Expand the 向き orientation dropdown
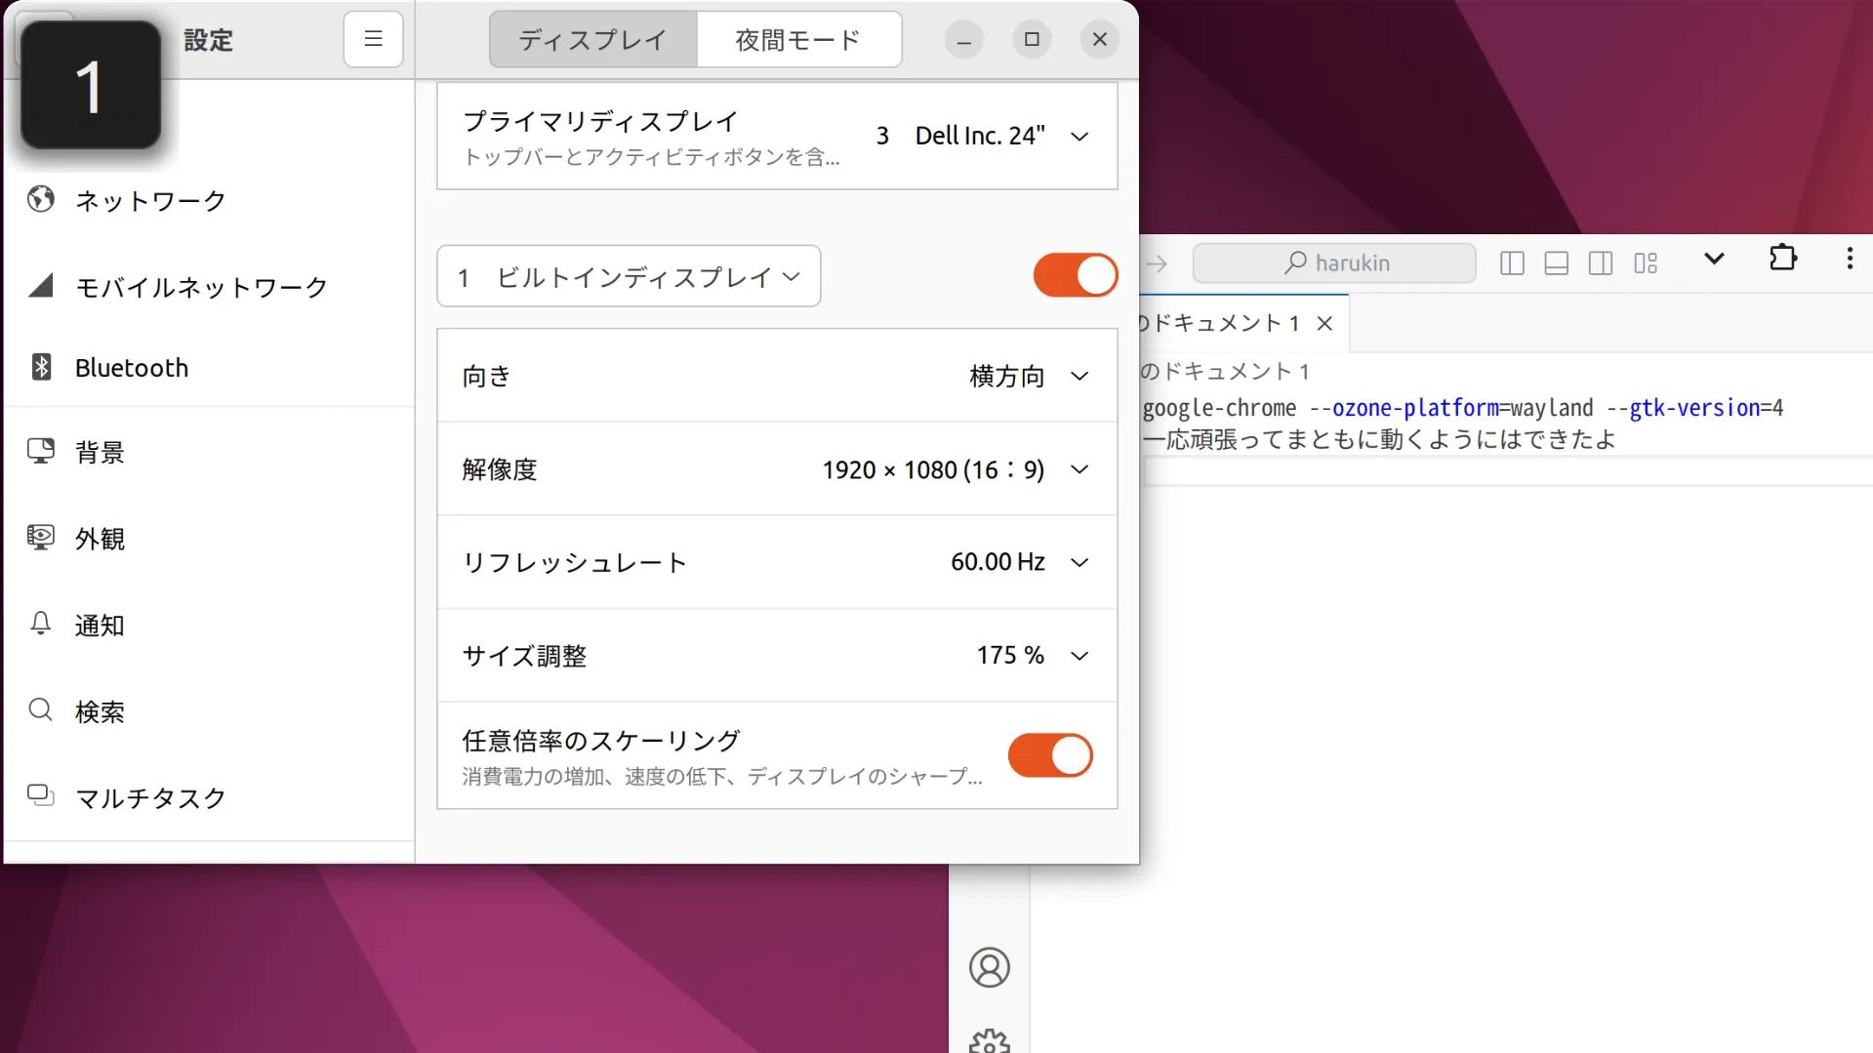Image resolution: width=1873 pixels, height=1053 pixels. [1079, 376]
